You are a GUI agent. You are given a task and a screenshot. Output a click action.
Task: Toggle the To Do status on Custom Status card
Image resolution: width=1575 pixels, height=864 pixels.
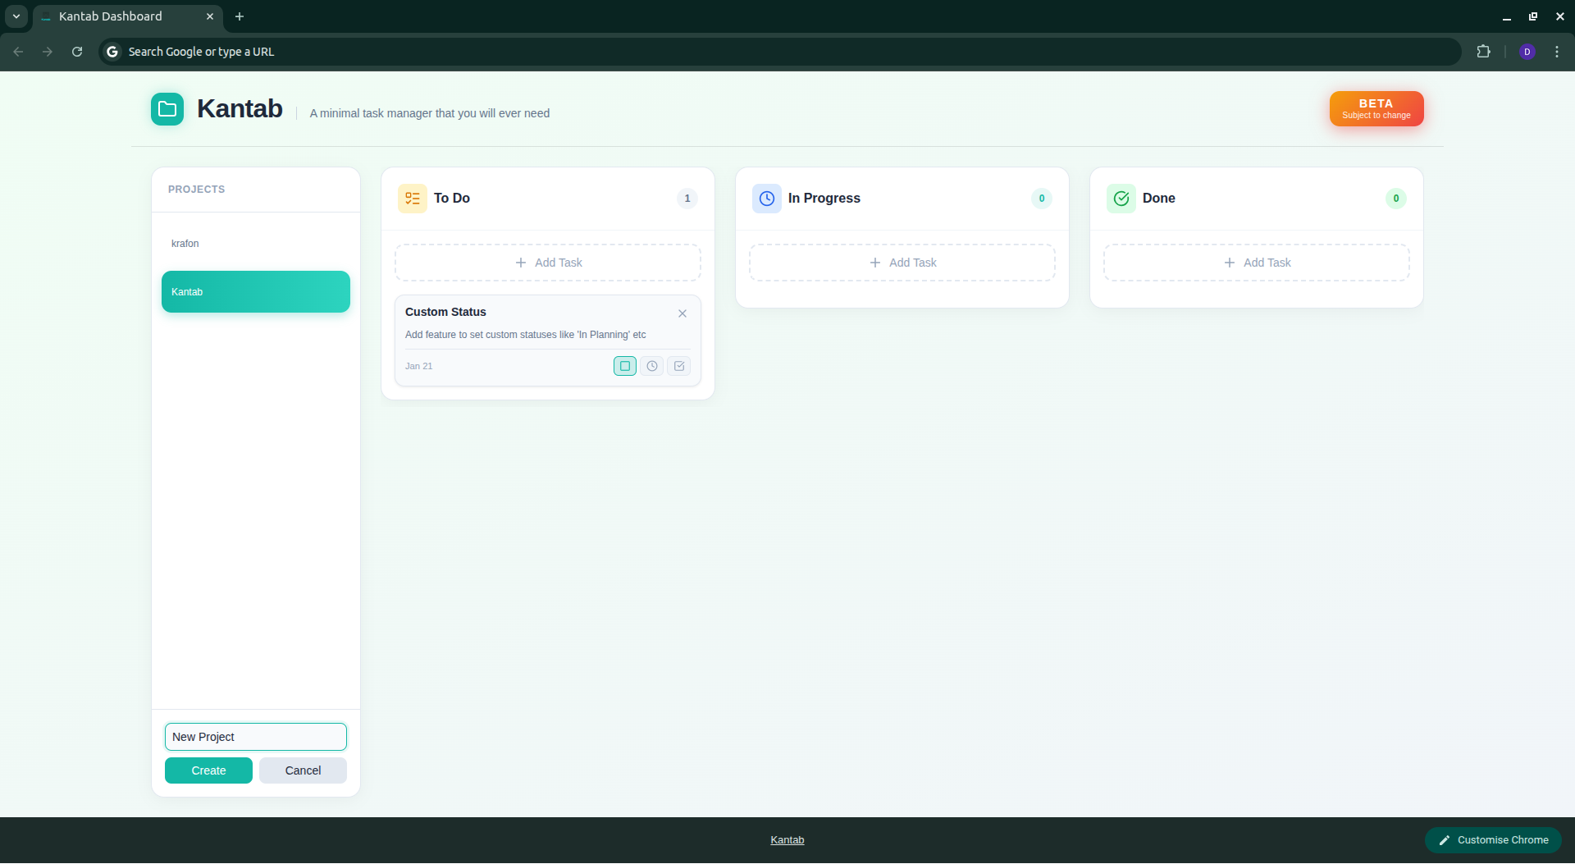point(624,366)
